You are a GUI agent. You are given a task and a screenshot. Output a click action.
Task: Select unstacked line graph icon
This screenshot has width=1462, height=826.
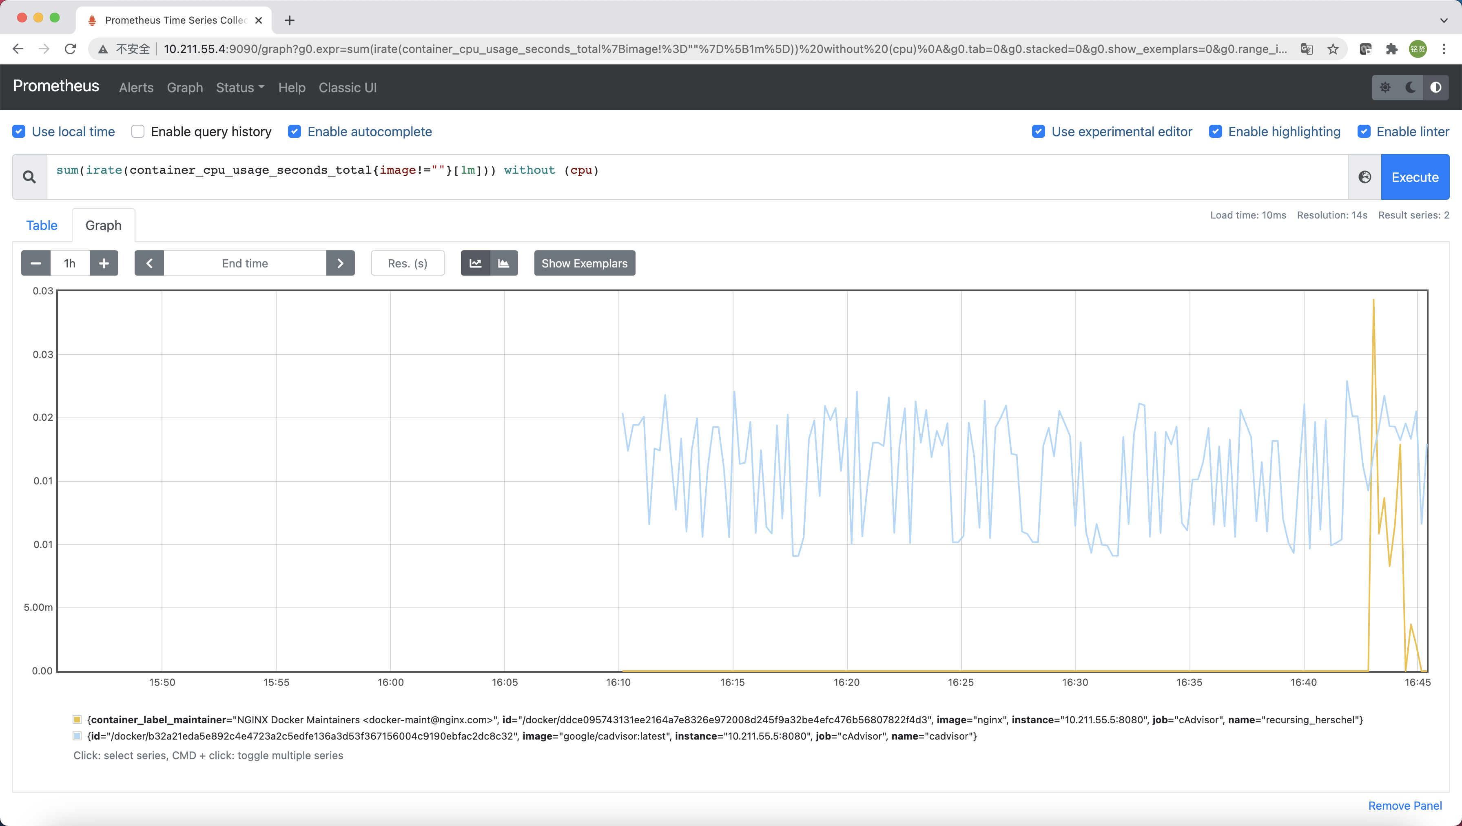(x=476, y=263)
